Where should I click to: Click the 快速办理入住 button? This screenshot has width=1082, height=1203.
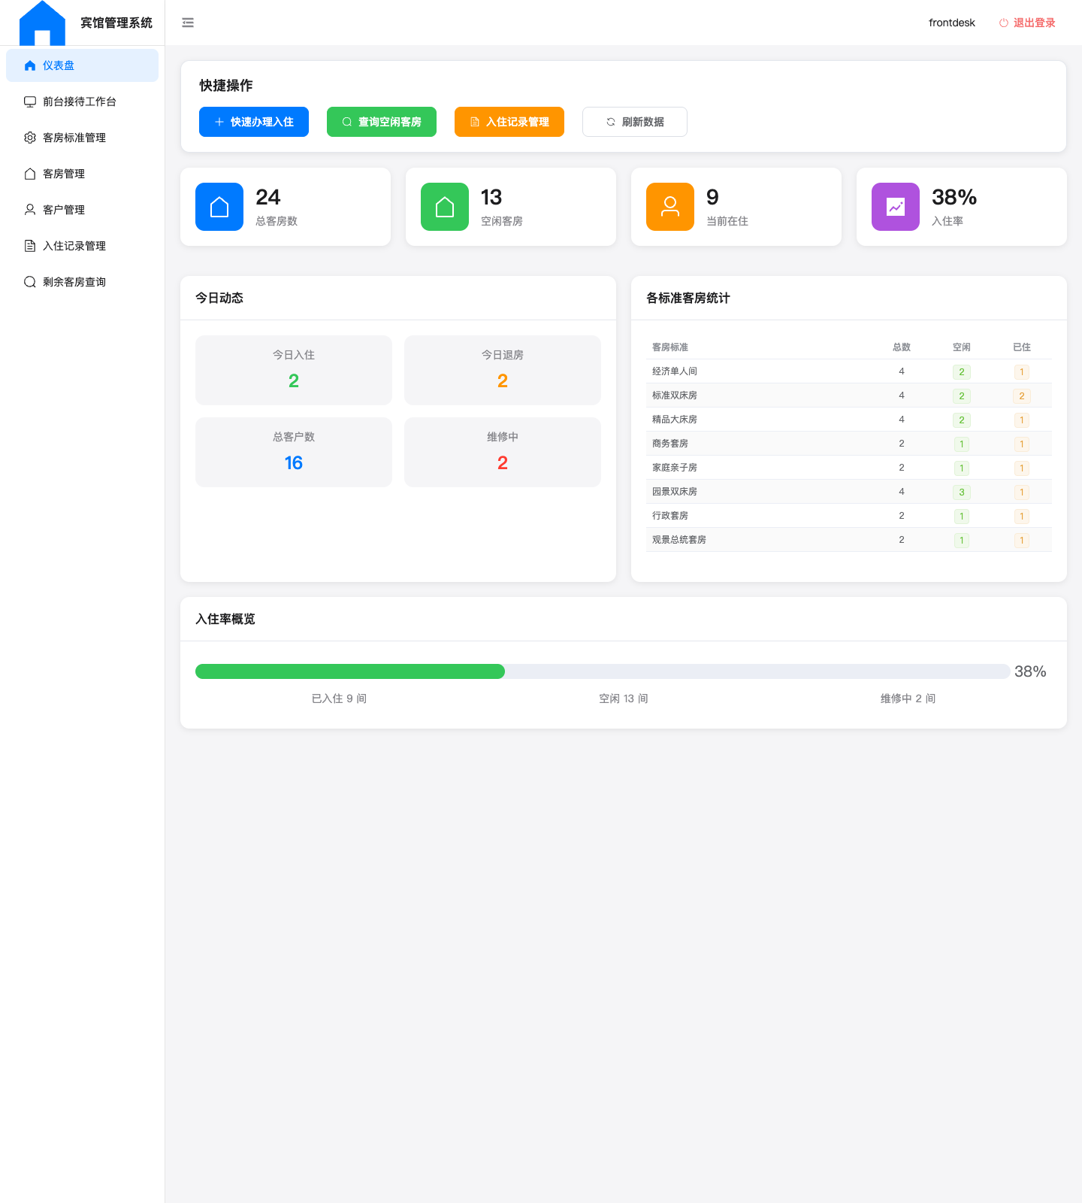(254, 122)
